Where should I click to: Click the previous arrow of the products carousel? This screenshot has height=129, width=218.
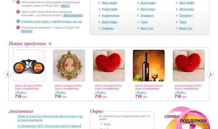(8, 74)
